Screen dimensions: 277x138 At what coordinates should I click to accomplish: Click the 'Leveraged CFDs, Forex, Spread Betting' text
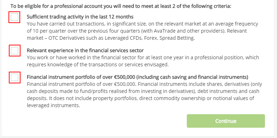150,38
